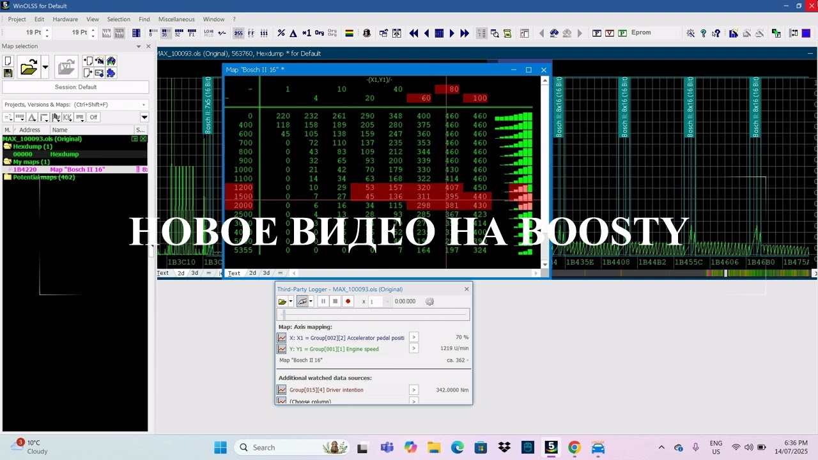Click the Session: Default button

coord(75,87)
